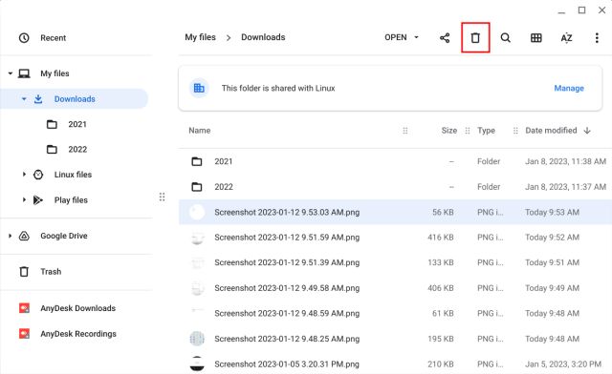Select the 2021 folder name in file list

[223, 161]
